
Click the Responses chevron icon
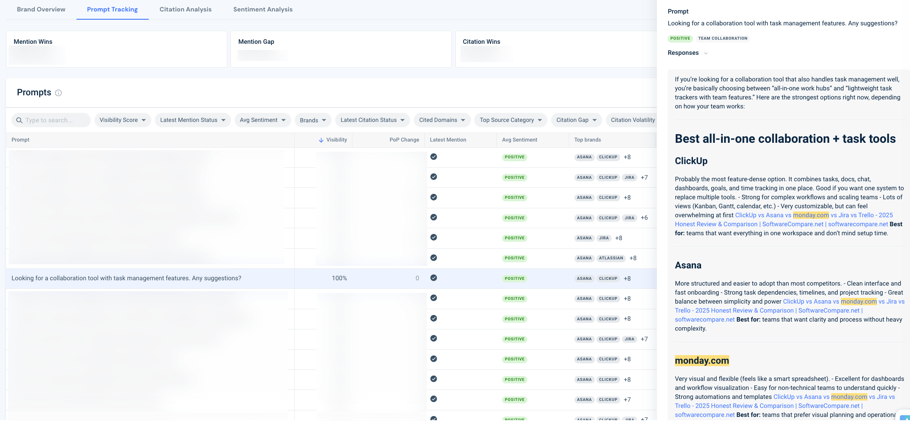point(706,53)
